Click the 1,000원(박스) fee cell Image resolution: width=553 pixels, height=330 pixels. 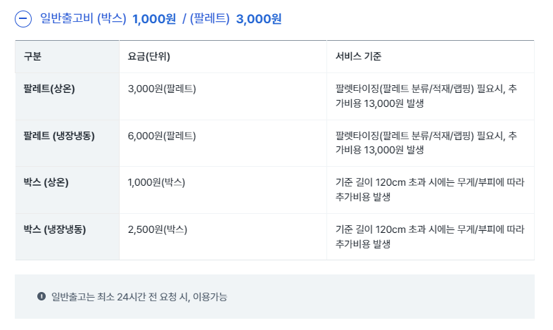156,182
